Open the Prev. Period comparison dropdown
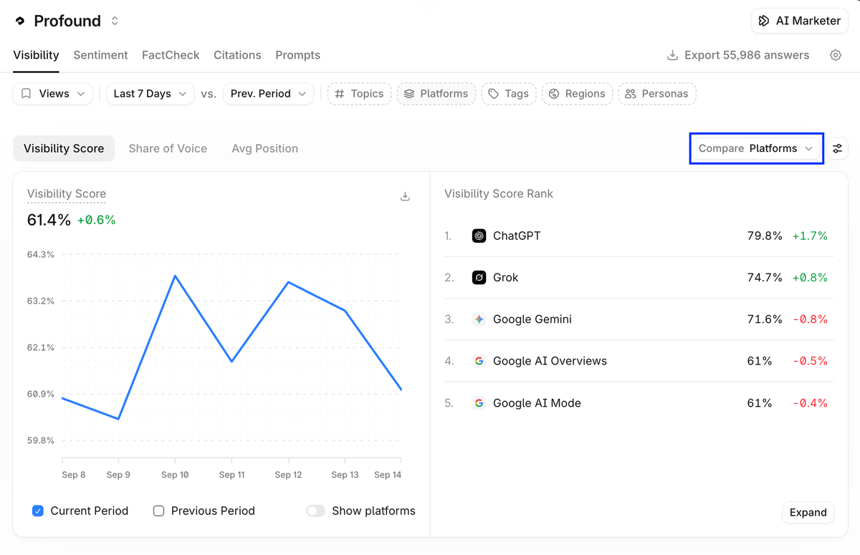This screenshot has width=860, height=555. [x=268, y=94]
